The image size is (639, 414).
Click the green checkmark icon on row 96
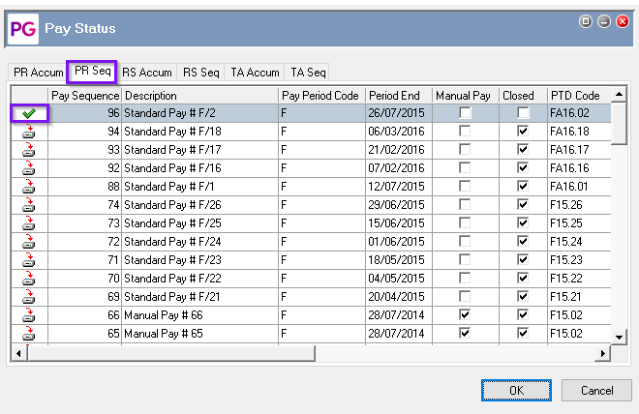click(28, 113)
